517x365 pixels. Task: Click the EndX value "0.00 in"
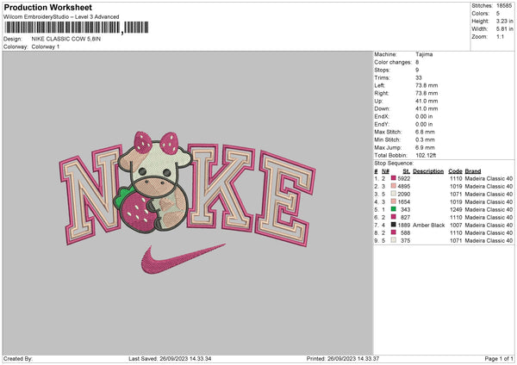click(424, 116)
